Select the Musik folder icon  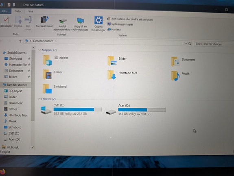click(175, 76)
